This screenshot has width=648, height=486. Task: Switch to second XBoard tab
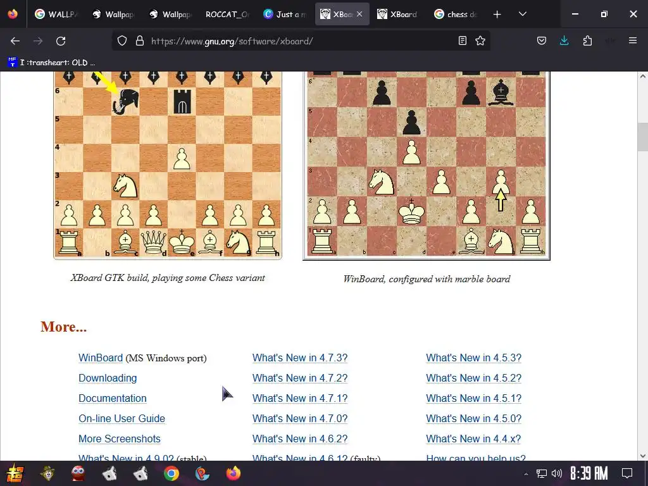(399, 14)
